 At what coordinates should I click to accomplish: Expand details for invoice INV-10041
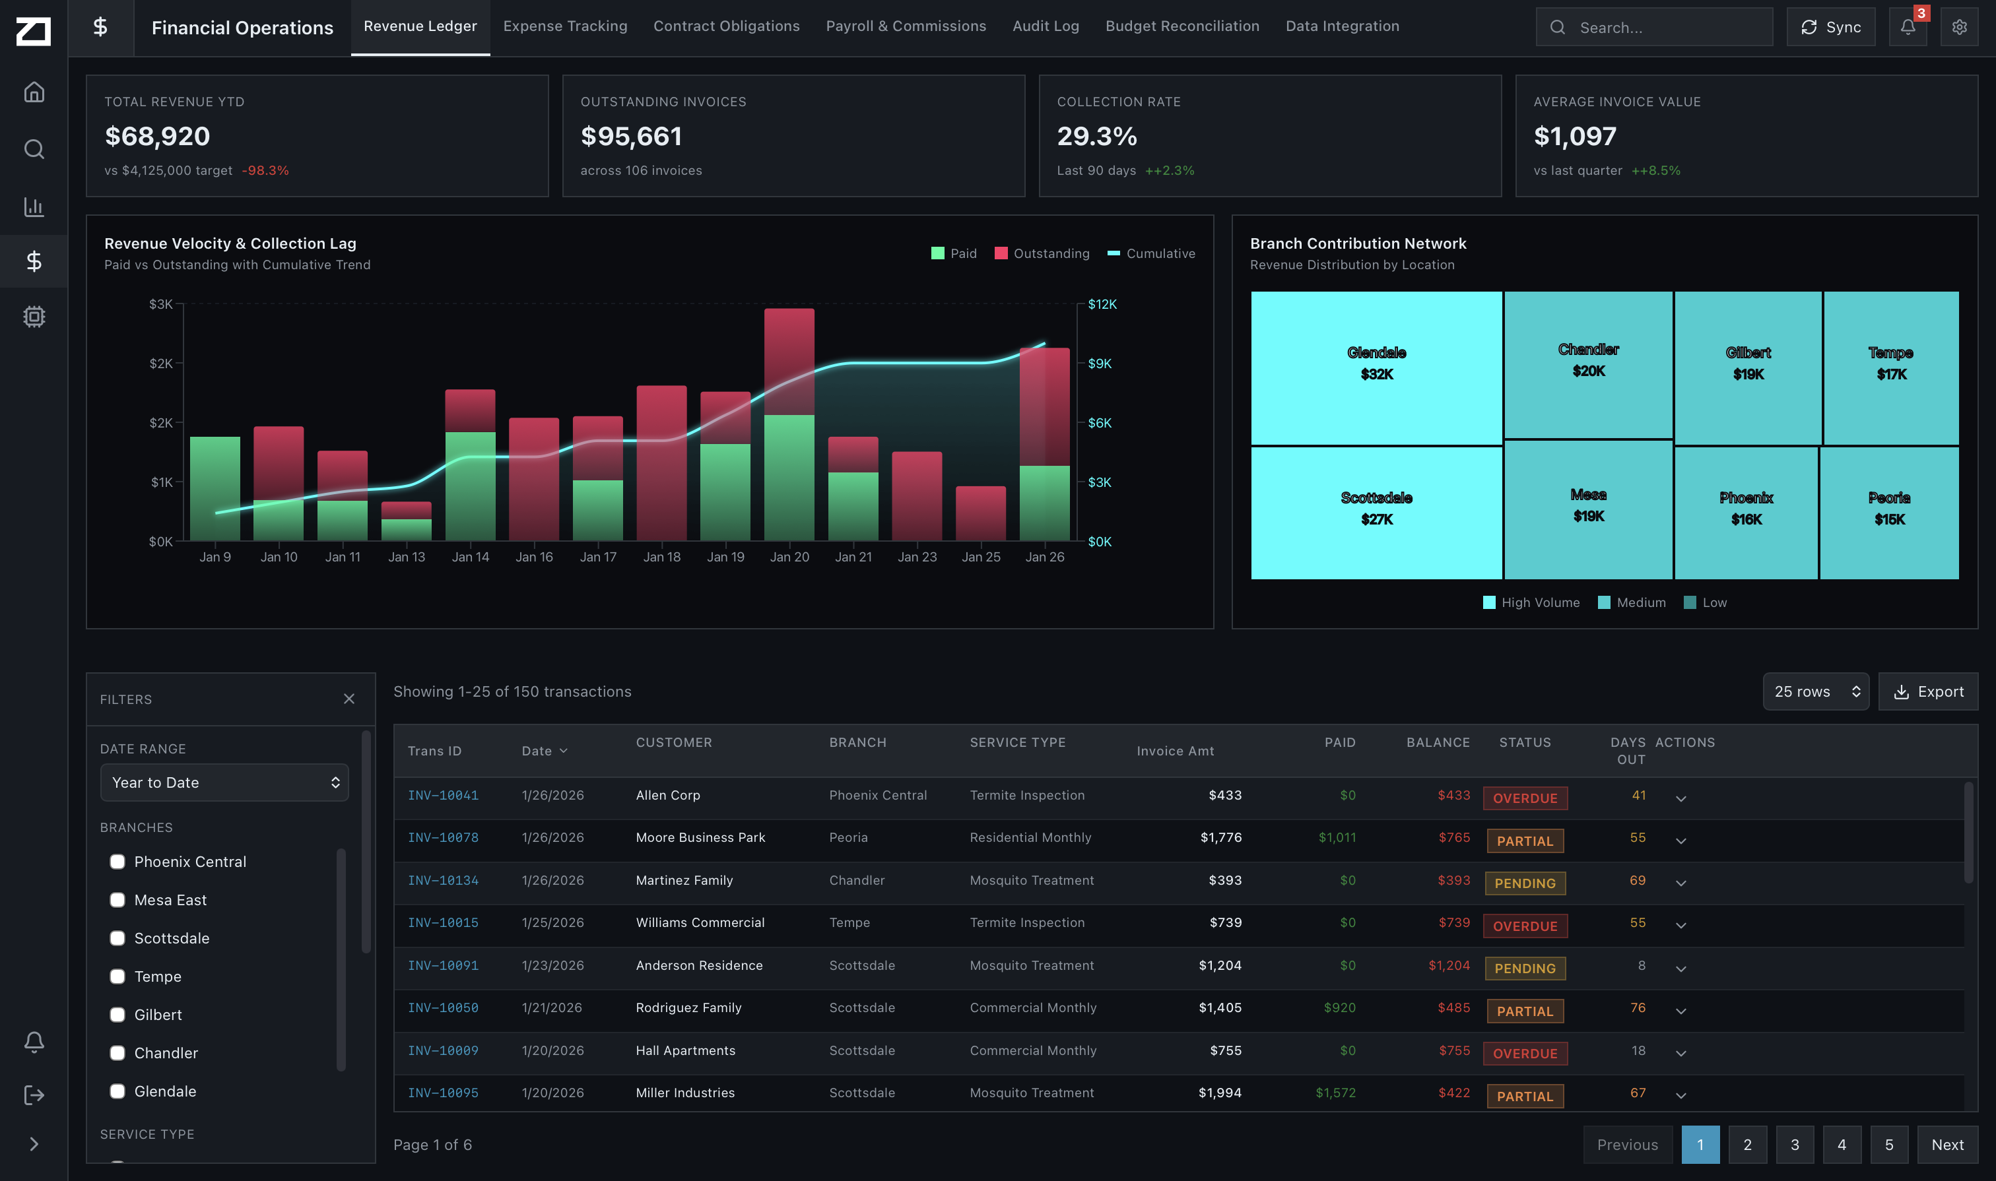1682,798
